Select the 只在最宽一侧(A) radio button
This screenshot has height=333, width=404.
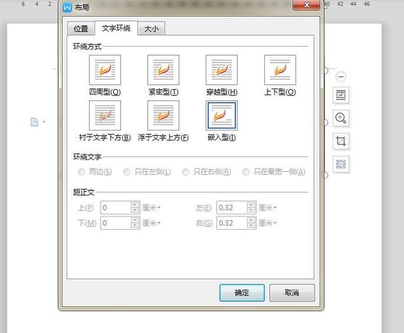point(246,172)
